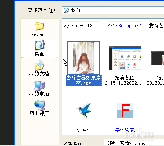
Task: Click the wytpplxz_184... file name
Action: 83,26
